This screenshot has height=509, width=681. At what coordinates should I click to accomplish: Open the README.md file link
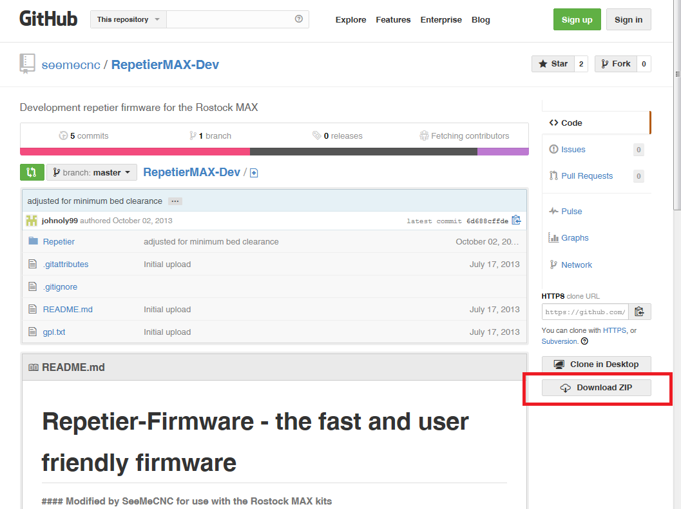click(68, 310)
